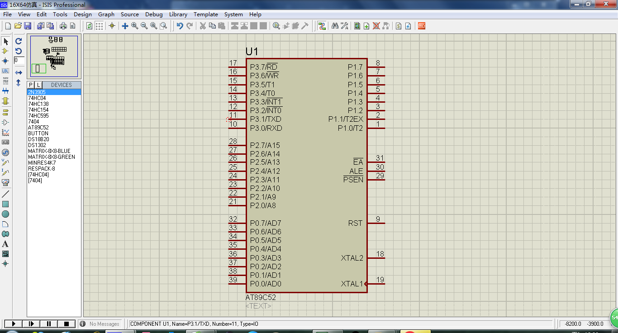Open the Design menu
Image resolution: width=618 pixels, height=333 pixels.
point(83,14)
